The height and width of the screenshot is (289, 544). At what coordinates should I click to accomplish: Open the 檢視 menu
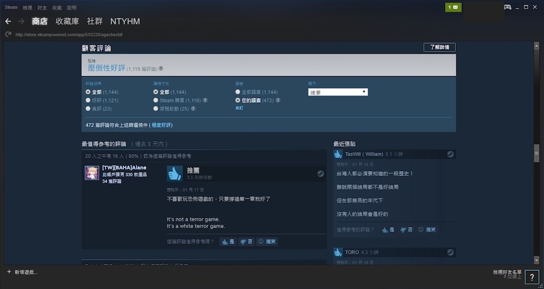[x=27, y=8]
